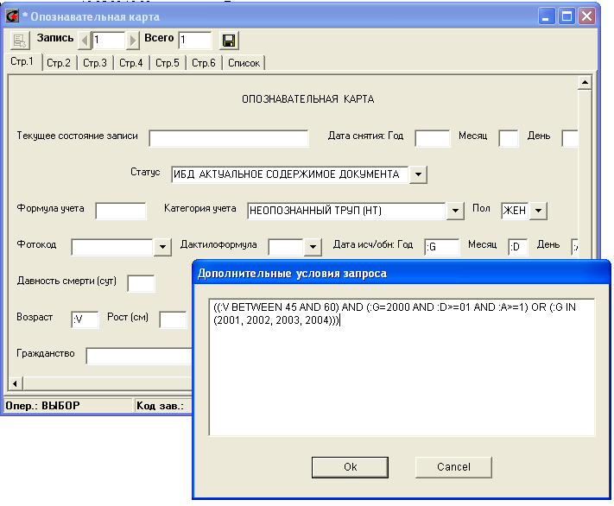The height and width of the screenshot is (506, 614).
Task: Click the Дата снятия Месяц field
Action: [x=509, y=138]
